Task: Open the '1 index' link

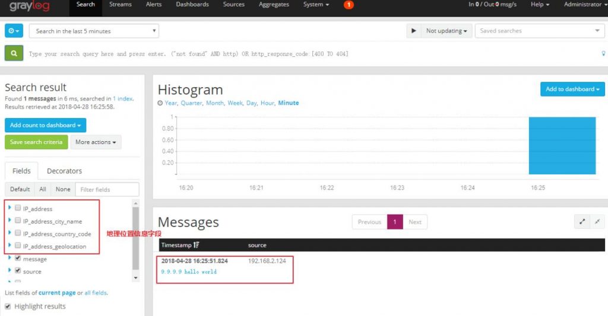Action: tap(123, 99)
